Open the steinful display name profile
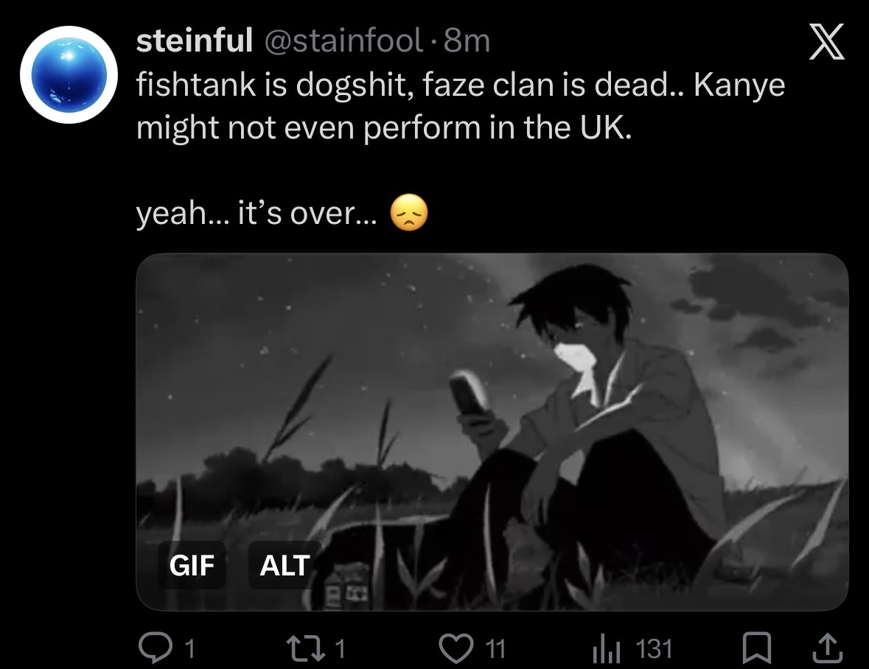Screen dimensions: 869x669 (x=195, y=41)
